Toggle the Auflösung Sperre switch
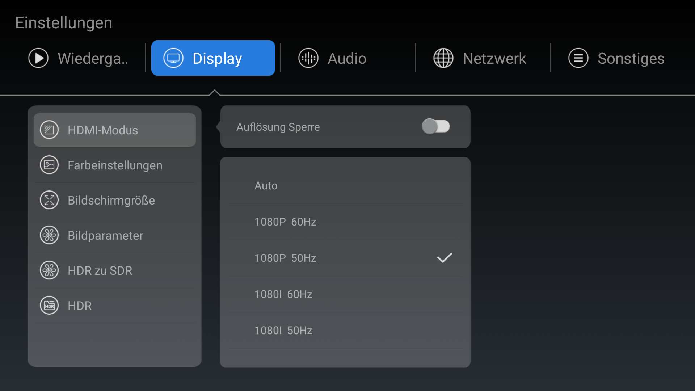Image resolution: width=695 pixels, height=391 pixels. pos(435,127)
